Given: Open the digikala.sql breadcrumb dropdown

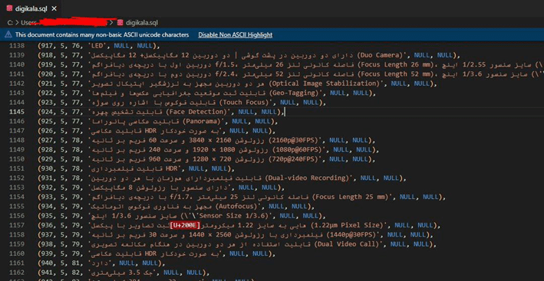Looking at the screenshot, I should [x=141, y=22].
